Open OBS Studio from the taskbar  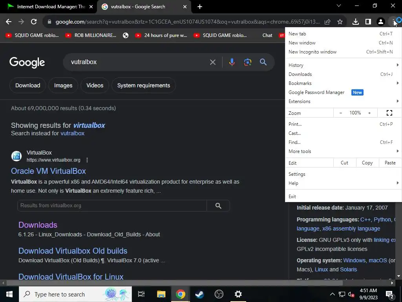(219, 294)
